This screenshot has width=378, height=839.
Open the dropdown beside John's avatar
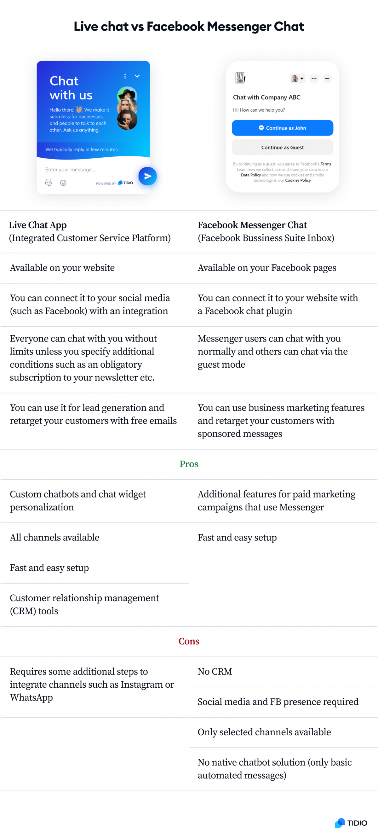click(x=302, y=79)
